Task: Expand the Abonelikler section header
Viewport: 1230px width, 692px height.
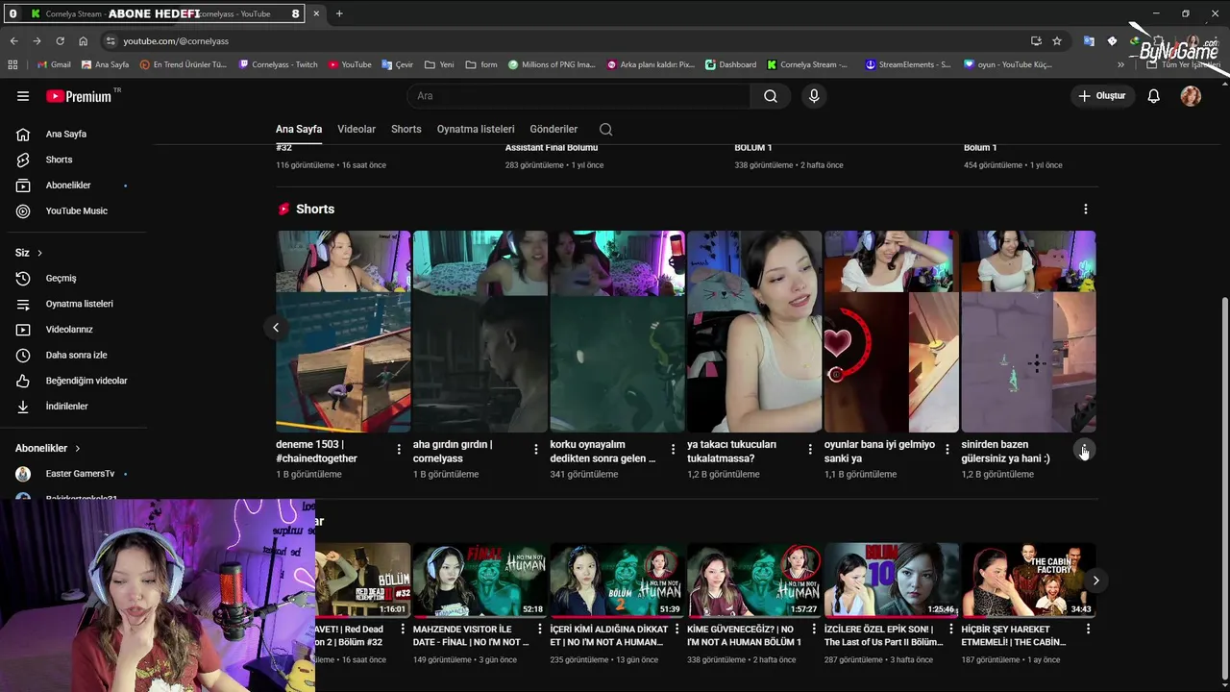Action: pos(47,448)
